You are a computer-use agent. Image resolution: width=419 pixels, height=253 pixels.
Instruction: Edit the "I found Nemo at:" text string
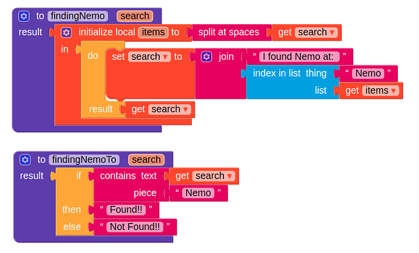coord(299,57)
